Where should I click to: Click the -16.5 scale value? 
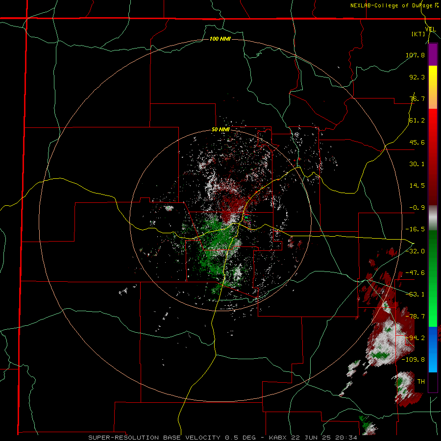point(415,229)
